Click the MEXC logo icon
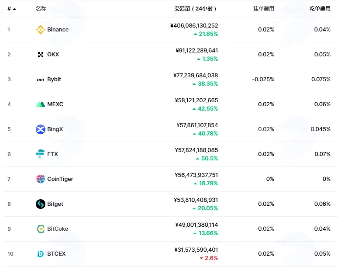The image size is (338, 267). tap(40, 104)
